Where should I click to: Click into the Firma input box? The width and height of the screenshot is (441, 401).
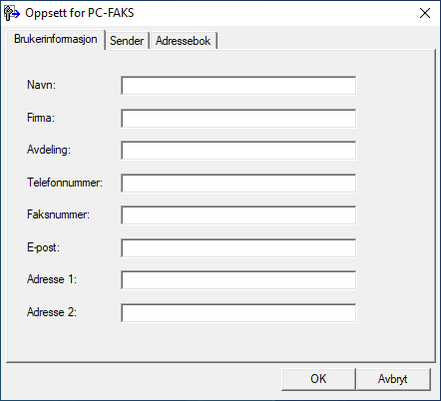[238, 118]
